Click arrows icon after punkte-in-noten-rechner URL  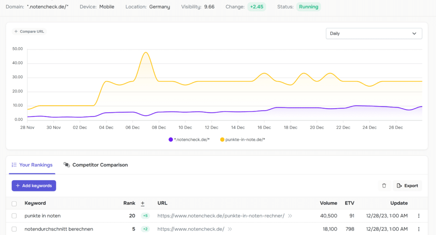click(290, 216)
